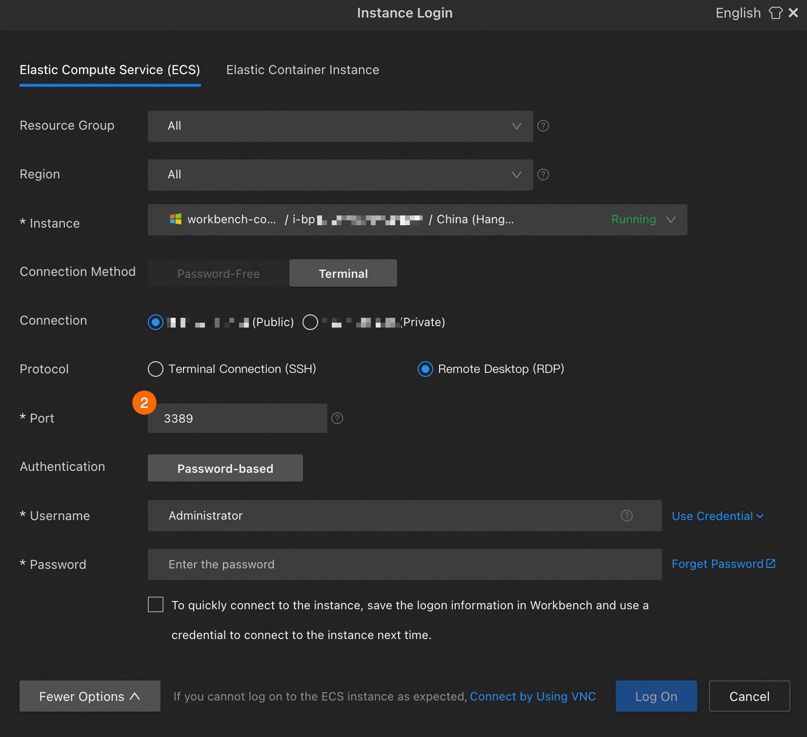Click the external link icon after Forget Password
The height and width of the screenshot is (737, 807).
[x=771, y=564]
